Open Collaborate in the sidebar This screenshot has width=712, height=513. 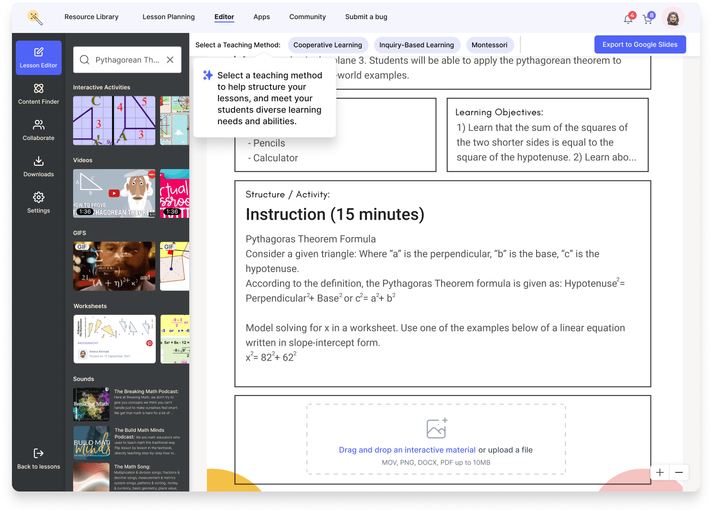click(x=39, y=130)
